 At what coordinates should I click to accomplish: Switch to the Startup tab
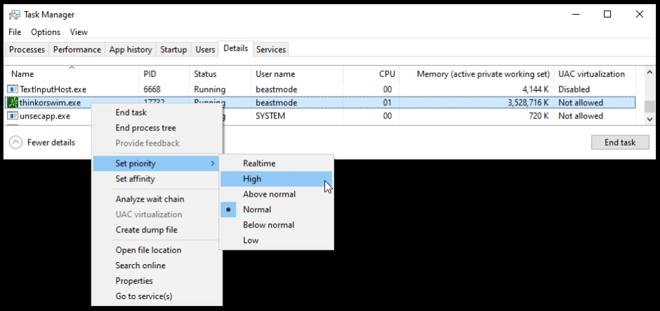(173, 50)
